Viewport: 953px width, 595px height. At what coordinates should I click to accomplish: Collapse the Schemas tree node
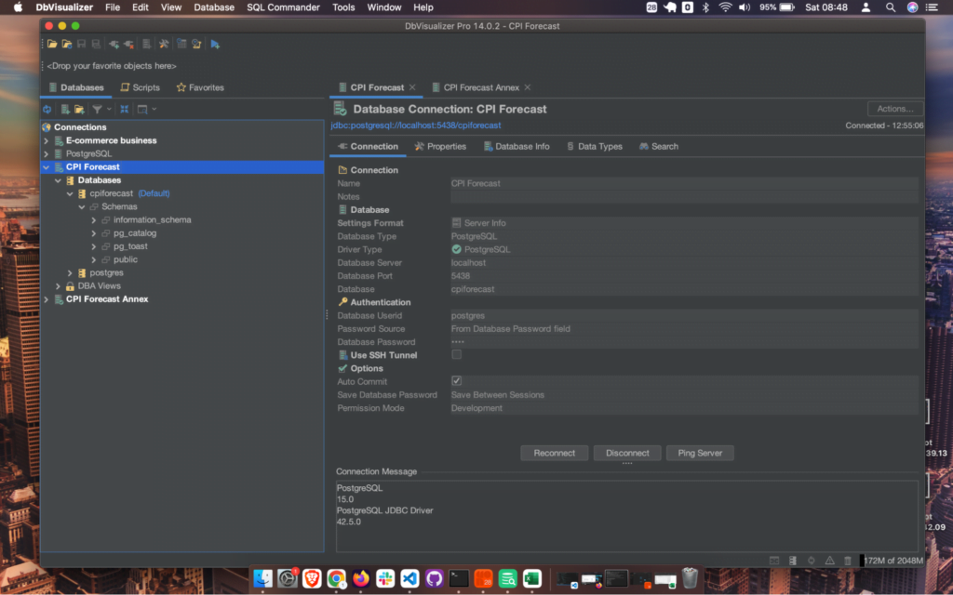[x=82, y=207]
